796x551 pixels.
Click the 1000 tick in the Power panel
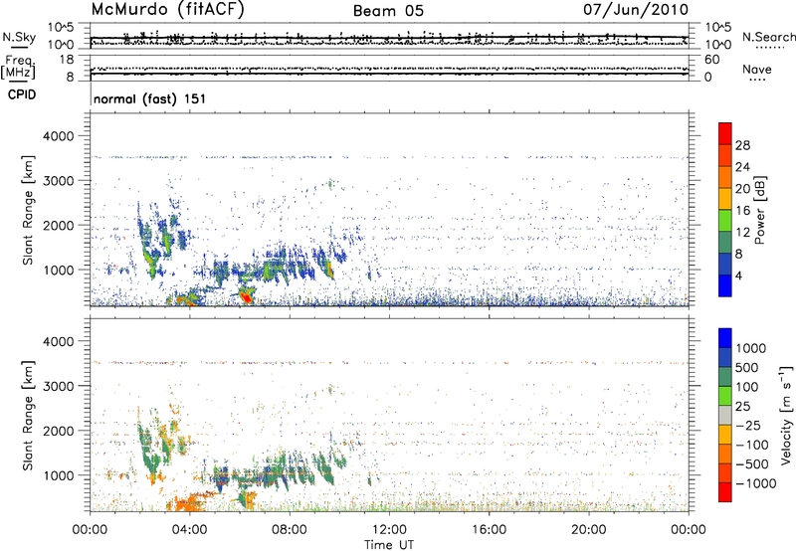click(x=58, y=270)
